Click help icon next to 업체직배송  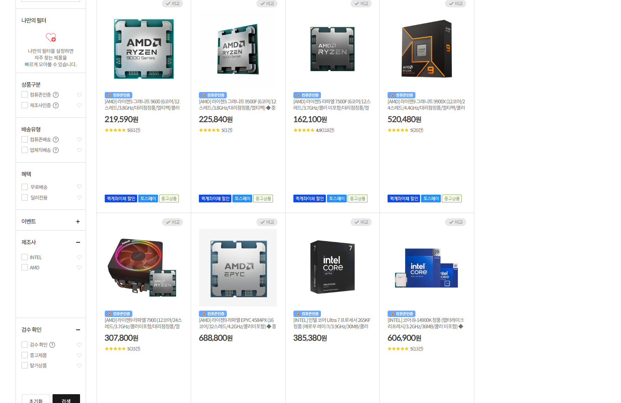click(56, 150)
